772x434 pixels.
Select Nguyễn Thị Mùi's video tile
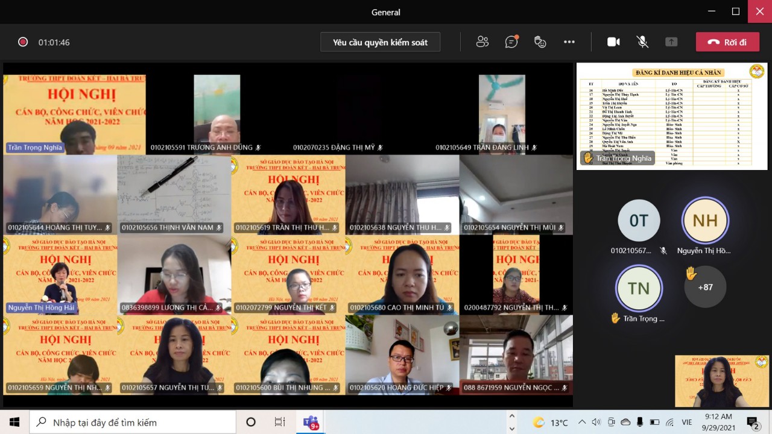point(516,195)
